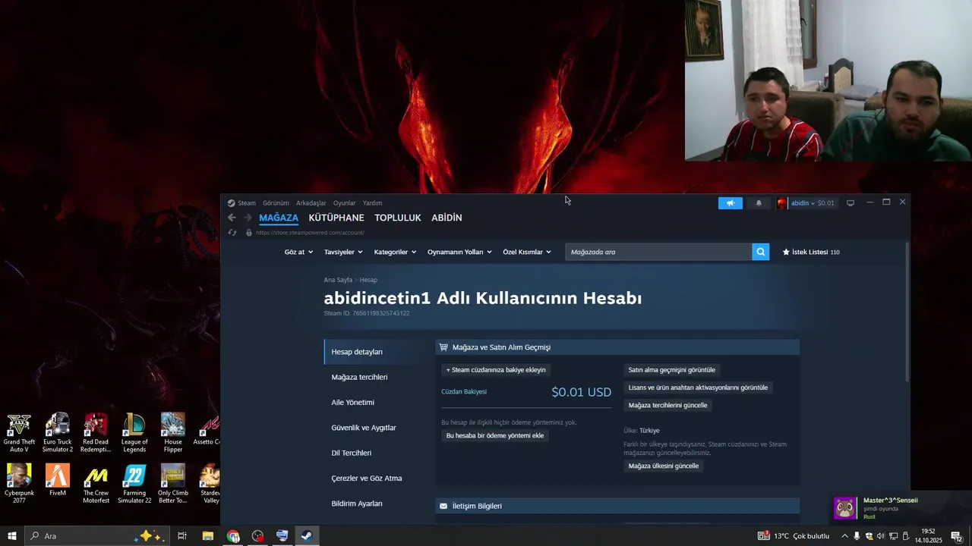Open FiveM desktop shortcut
972x546 pixels.
click(58, 480)
